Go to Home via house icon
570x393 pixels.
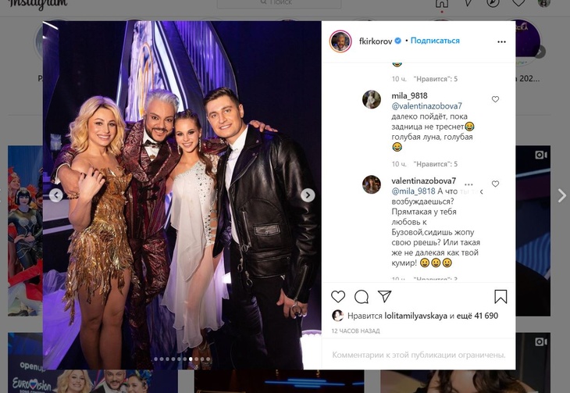click(442, 4)
